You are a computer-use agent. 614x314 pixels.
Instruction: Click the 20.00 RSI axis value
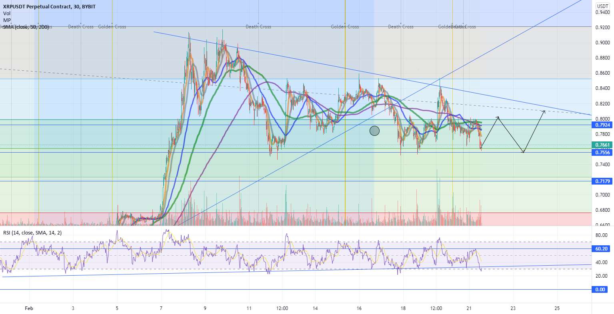(x=602, y=276)
